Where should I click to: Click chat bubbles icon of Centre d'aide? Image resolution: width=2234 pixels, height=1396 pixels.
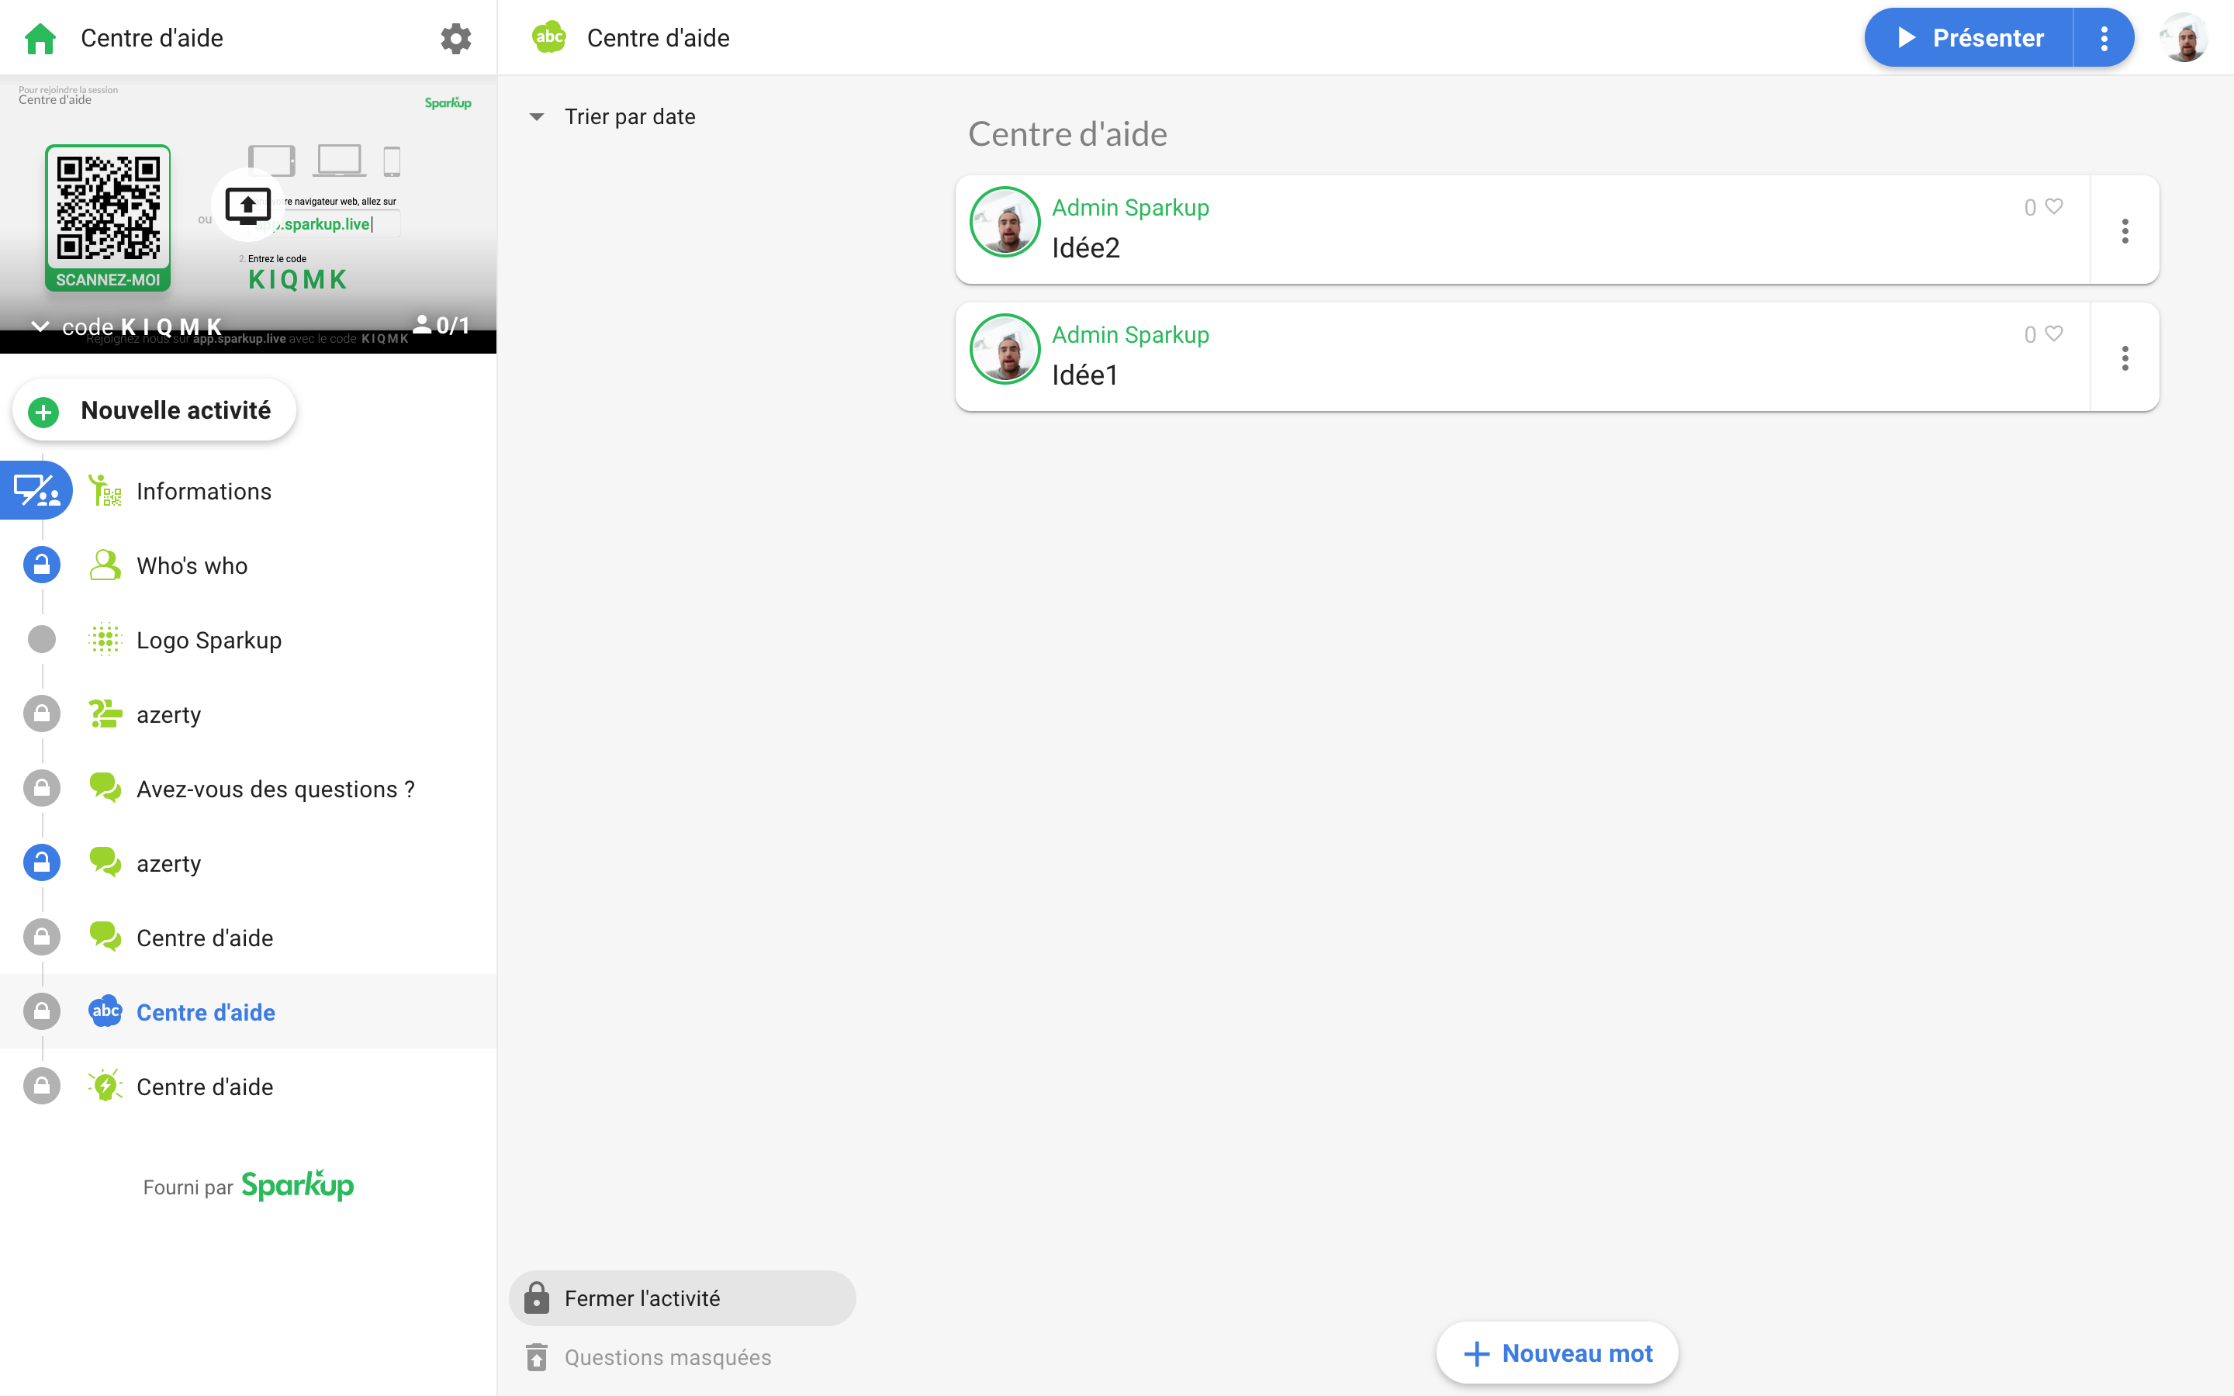(105, 937)
